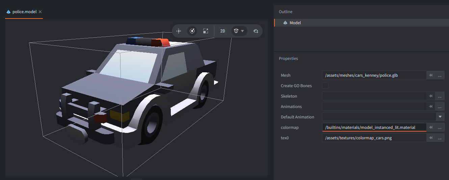The width and height of the screenshot is (449, 180).
Task: Toggle 2D view mode
Action: 222,31
